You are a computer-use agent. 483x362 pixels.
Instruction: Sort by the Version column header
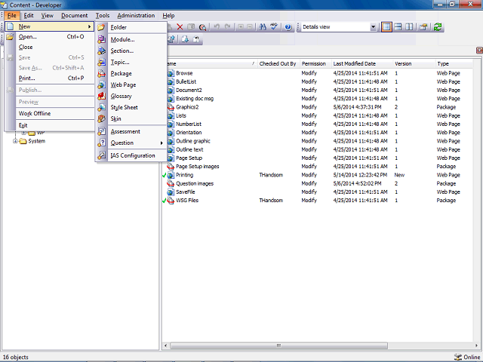(403, 63)
